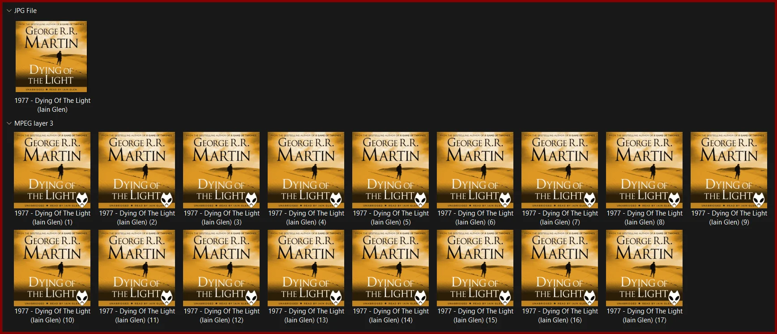Select MP3 thumbnail for (Iain Glen) (9)

729,170
